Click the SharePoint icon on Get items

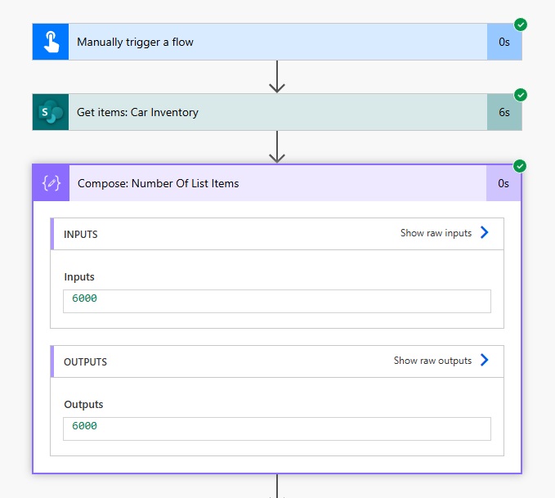tap(51, 112)
